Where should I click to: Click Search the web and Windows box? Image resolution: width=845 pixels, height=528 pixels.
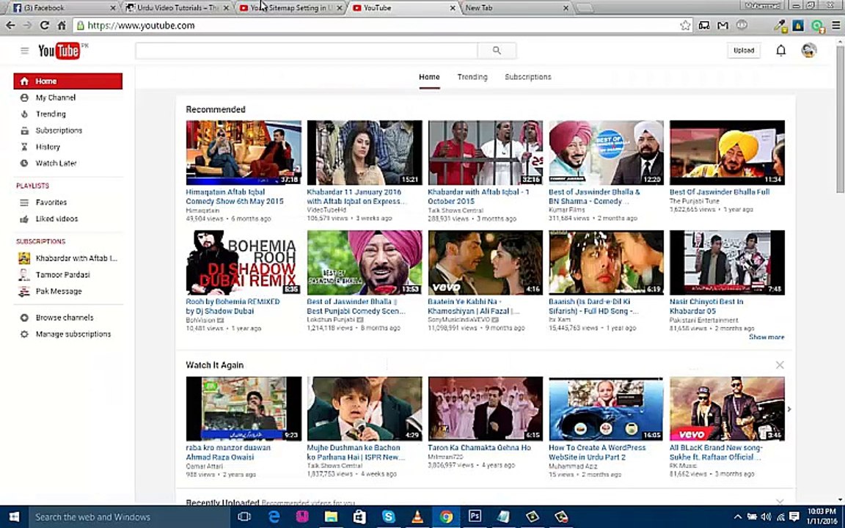point(129,517)
